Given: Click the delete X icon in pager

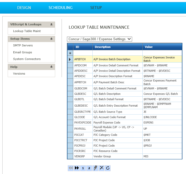Looking at the screenshot, I should [101, 168].
